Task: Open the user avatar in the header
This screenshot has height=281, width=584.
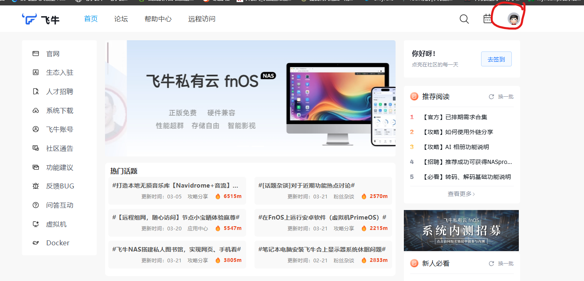Action: pos(514,19)
